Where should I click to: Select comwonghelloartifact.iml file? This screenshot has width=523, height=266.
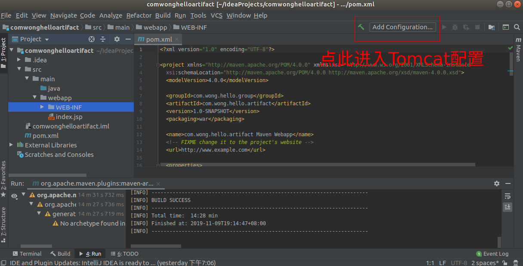pyautogui.click(x=67, y=126)
